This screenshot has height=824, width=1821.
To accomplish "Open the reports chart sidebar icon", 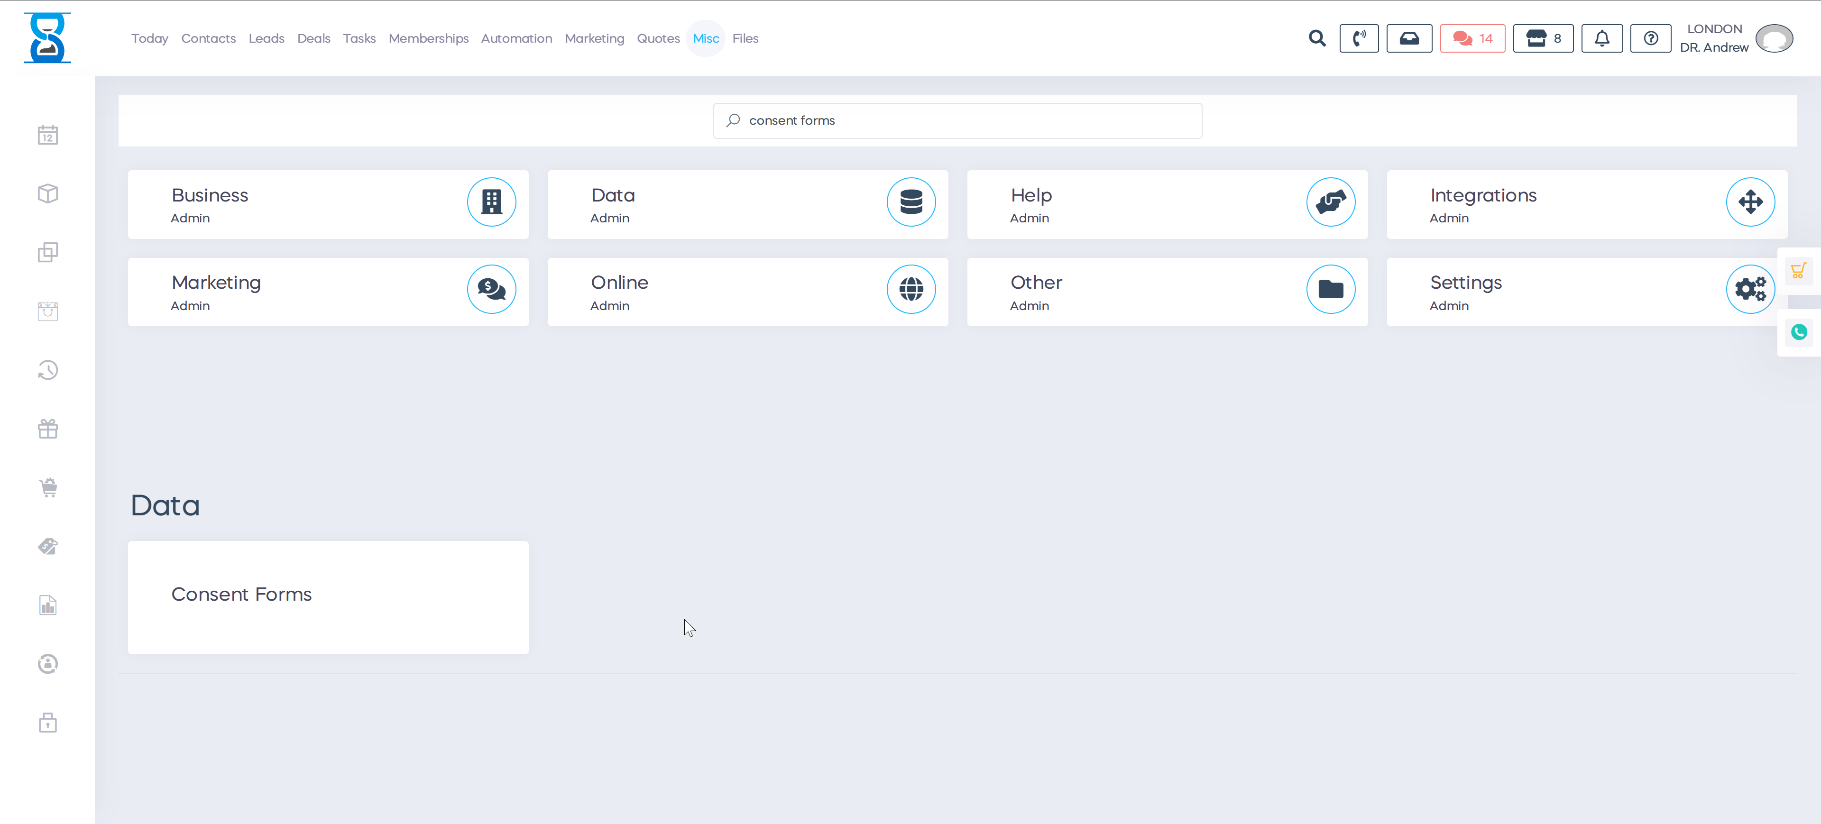I will (x=47, y=605).
